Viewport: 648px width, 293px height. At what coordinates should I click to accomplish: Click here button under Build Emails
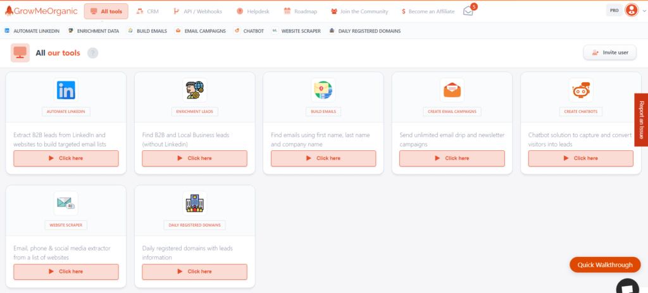[323, 158]
